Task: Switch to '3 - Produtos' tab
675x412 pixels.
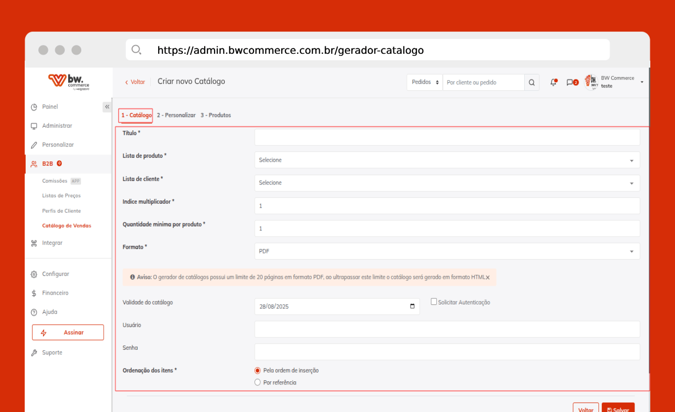Action: 215,115
